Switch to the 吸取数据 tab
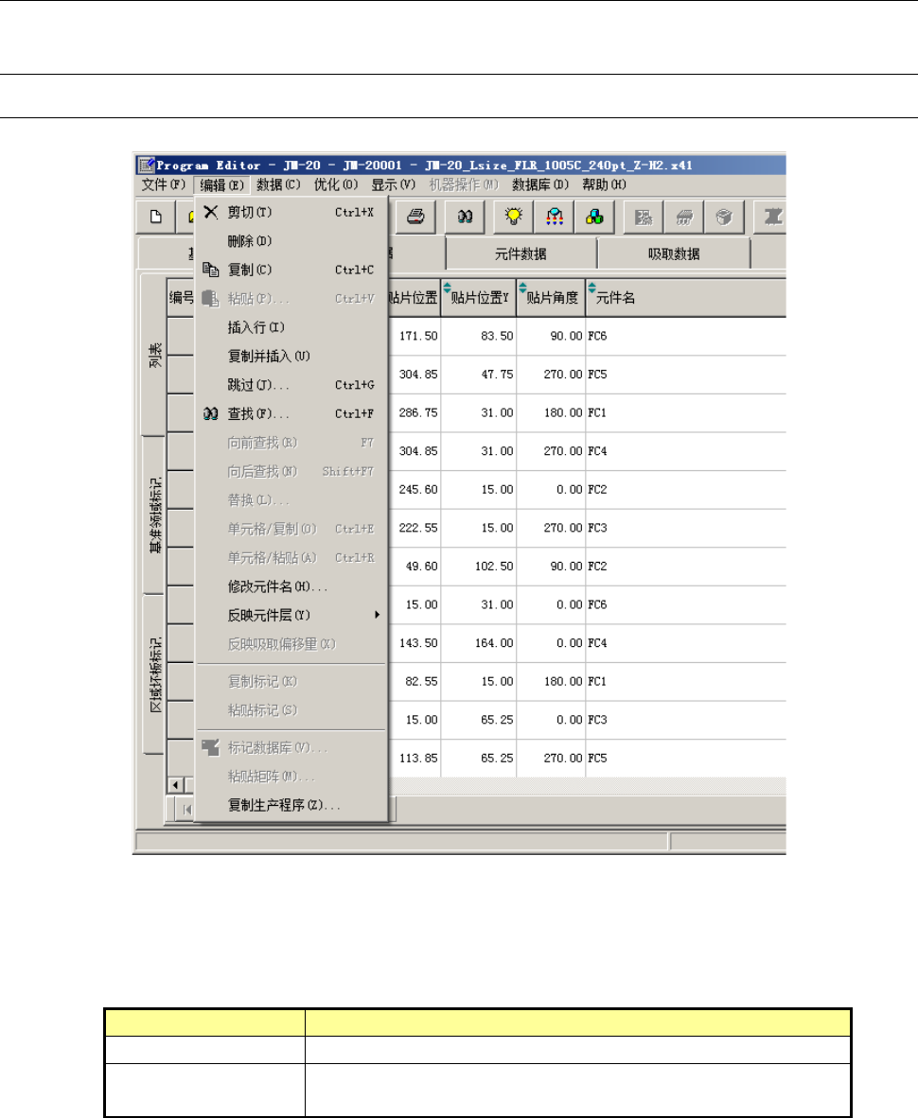Viewport: 918px width, 1118px height. pyautogui.click(x=673, y=253)
